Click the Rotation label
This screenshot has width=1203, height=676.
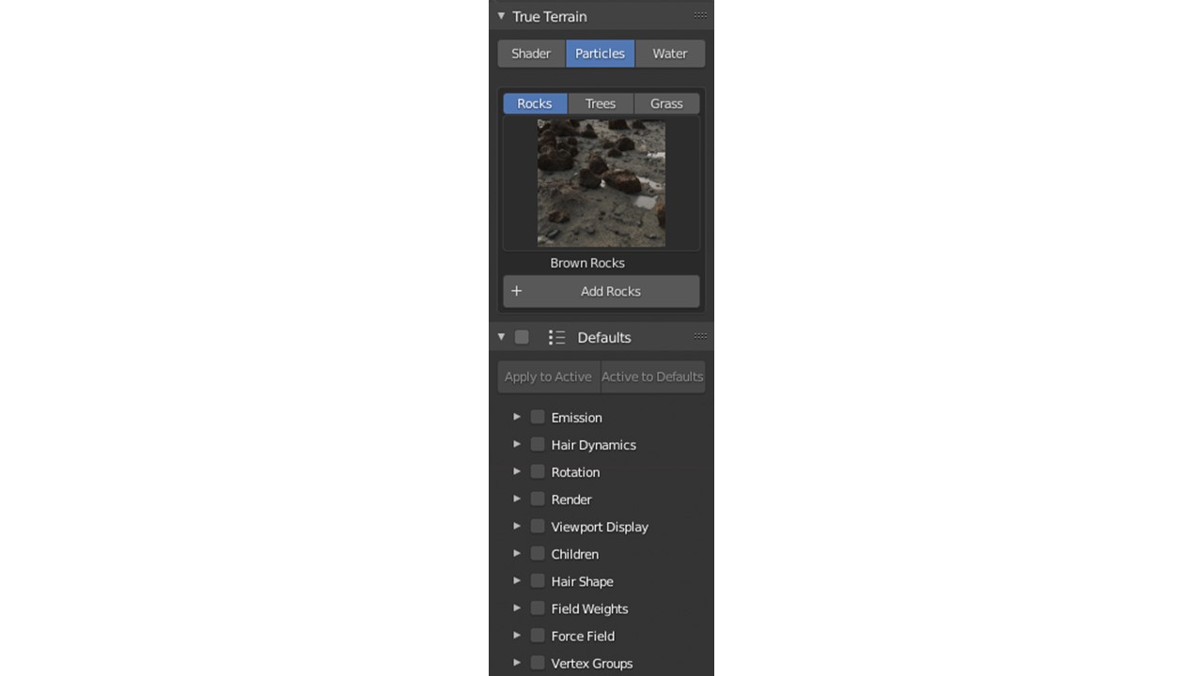coord(575,472)
